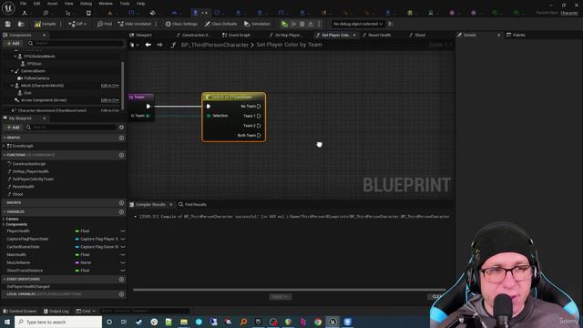583x328 pixels.
Task: Open the graph bookmarks dropdown
Action: tap(135, 45)
